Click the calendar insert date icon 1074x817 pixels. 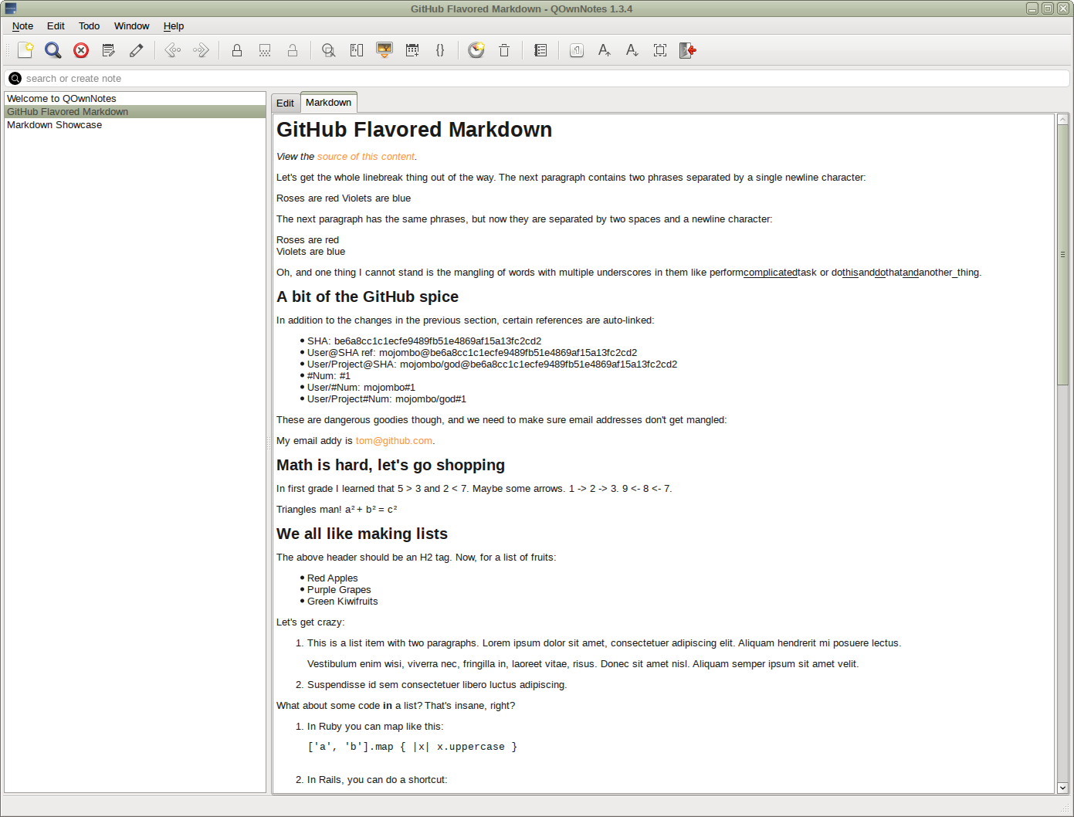(412, 50)
